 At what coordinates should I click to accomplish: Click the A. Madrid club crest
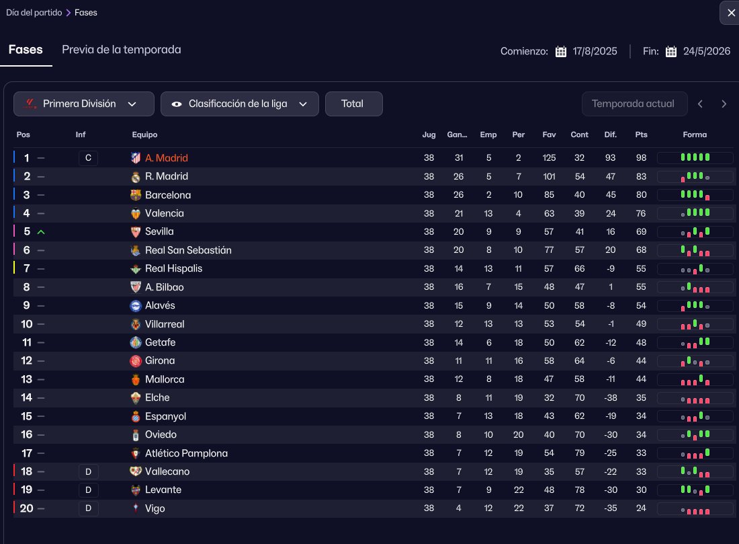tap(136, 158)
